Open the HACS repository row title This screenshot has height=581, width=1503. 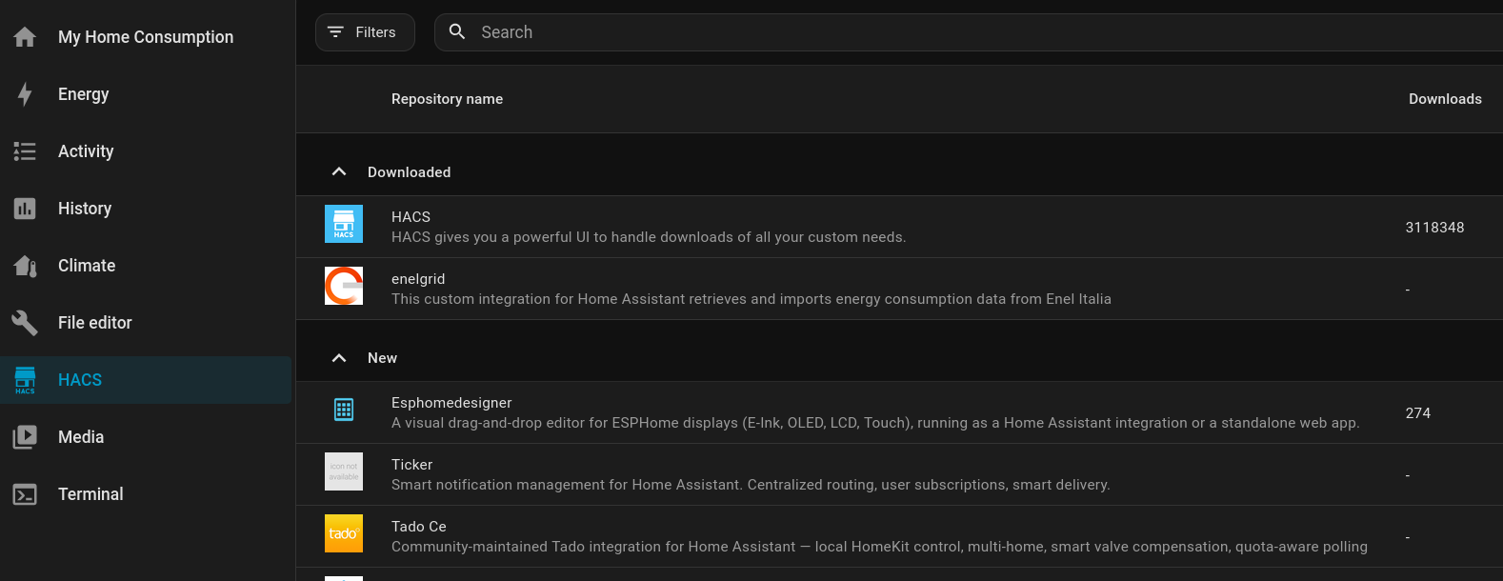[x=411, y=217]
